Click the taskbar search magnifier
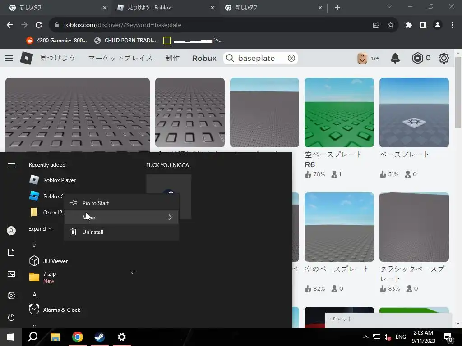The height and width of the screenshot is (346, 462). tap(32, 337)
